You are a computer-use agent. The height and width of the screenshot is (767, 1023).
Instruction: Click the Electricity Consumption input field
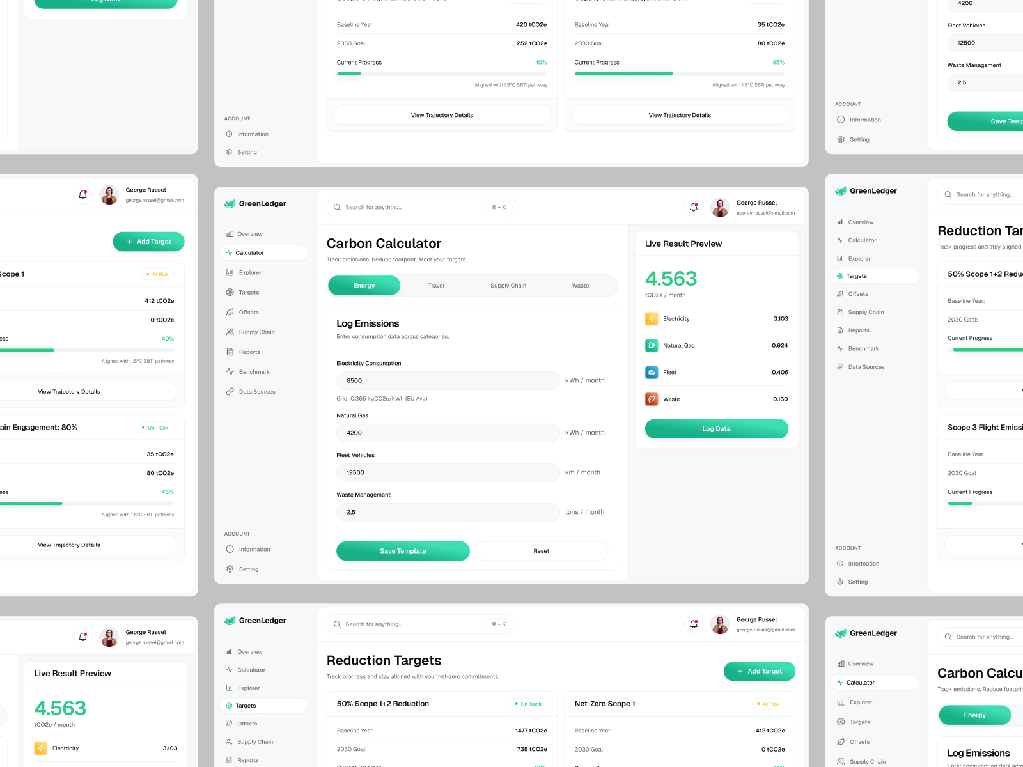448,380
